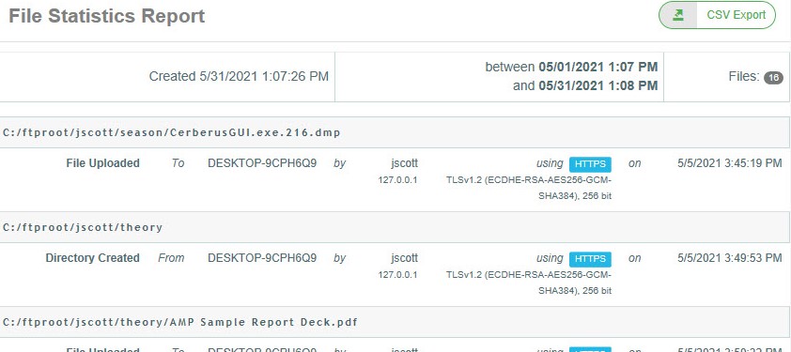Viewport: 791px width, 352px height.
Task: Select the AMP Sample Report Deck.pdf path header
Action: (180, 322)
